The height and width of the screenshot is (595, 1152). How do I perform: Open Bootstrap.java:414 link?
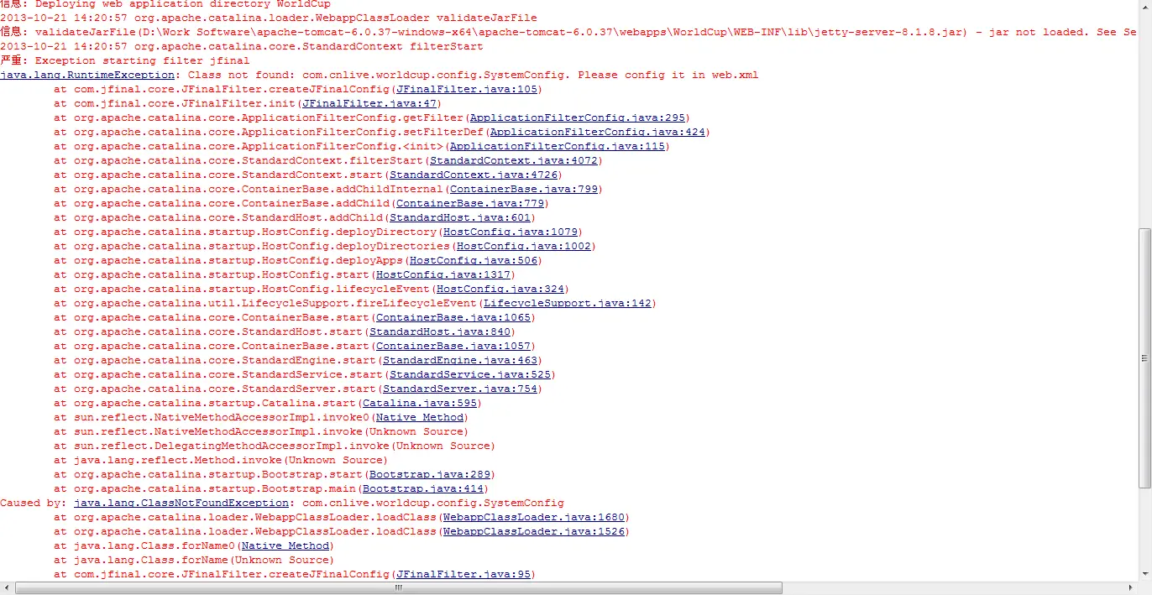pyautogui.click(x=423, y=488)
